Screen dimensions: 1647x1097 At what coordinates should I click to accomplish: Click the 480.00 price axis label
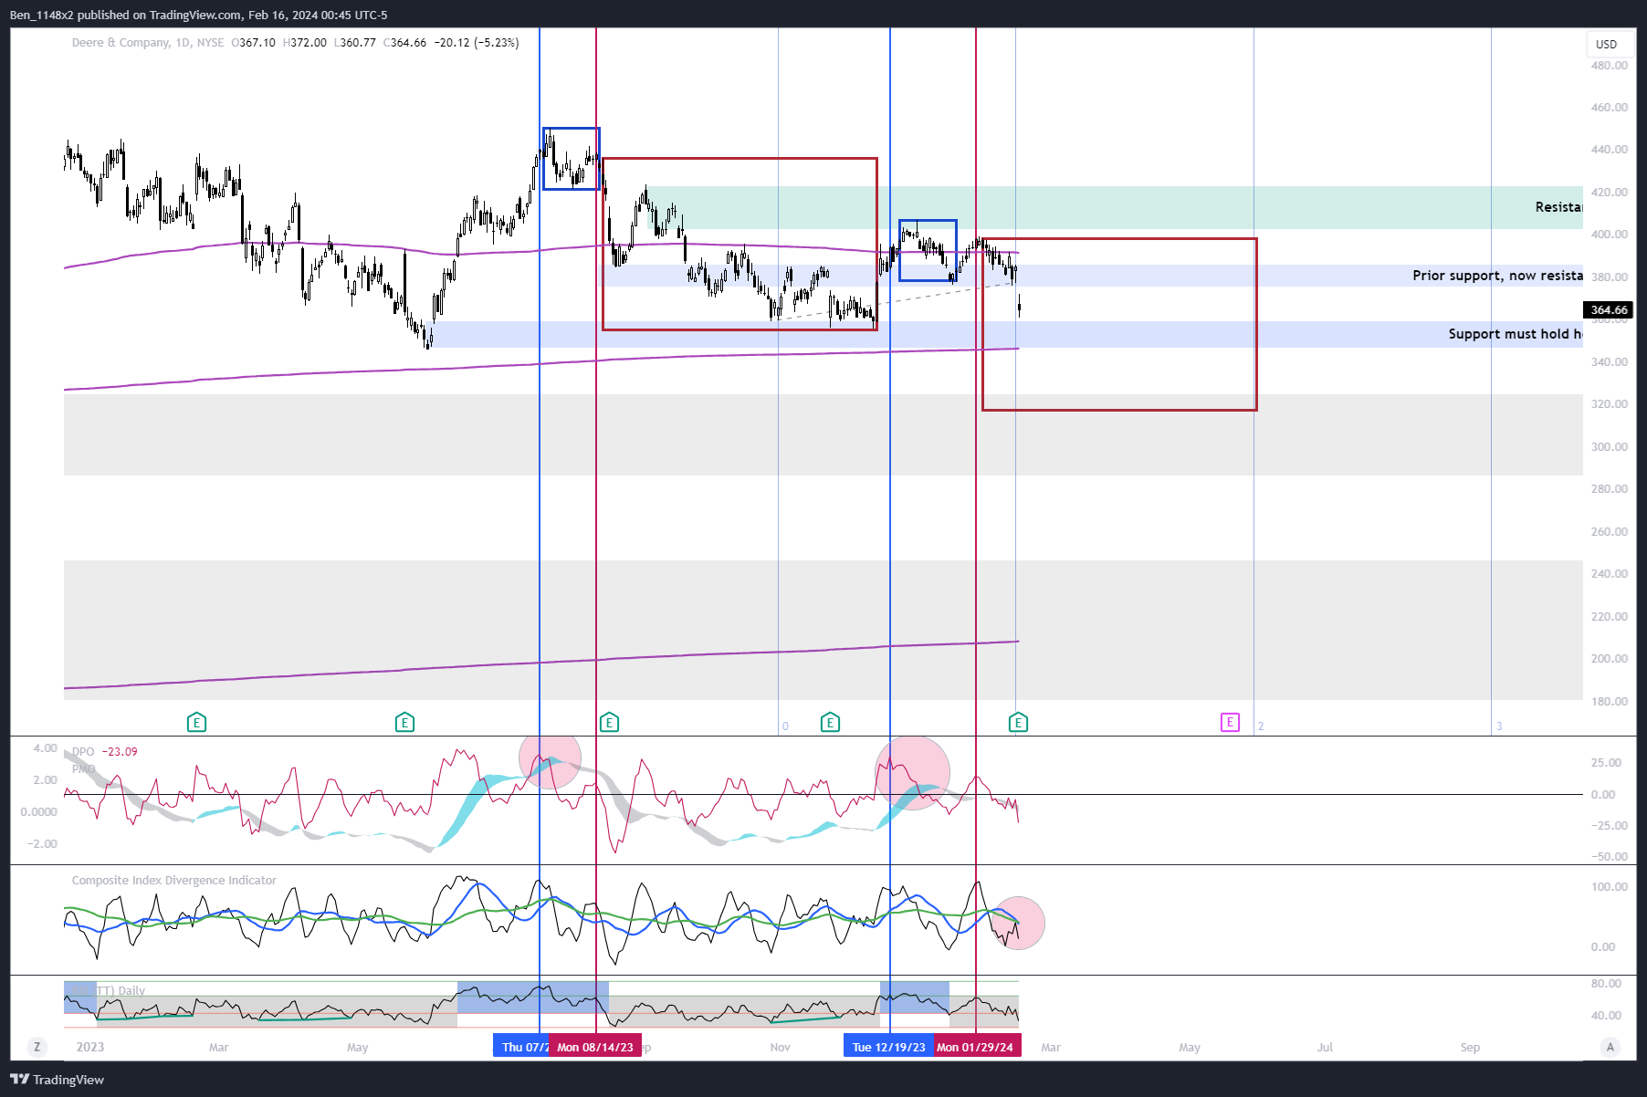coord(1610,66)
